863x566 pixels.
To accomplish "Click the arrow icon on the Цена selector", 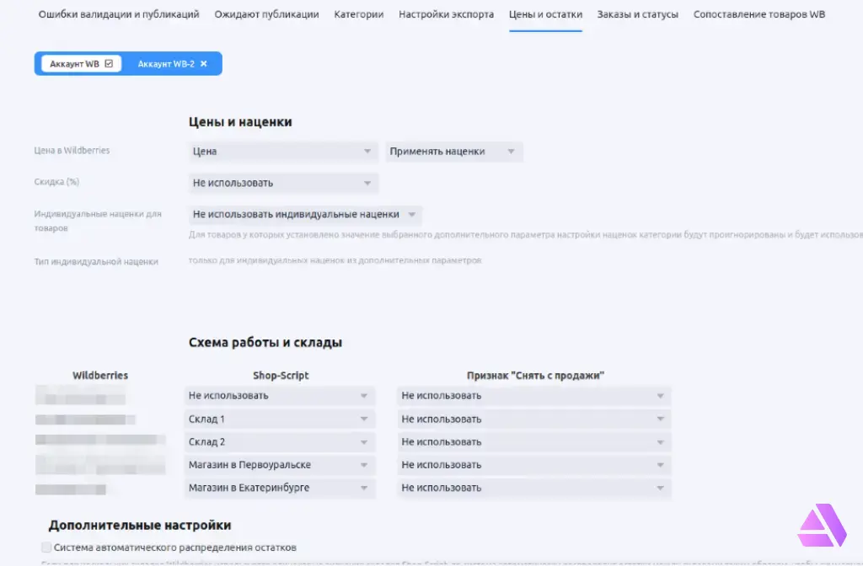I will pyautogui.click(x=367, y=152).
